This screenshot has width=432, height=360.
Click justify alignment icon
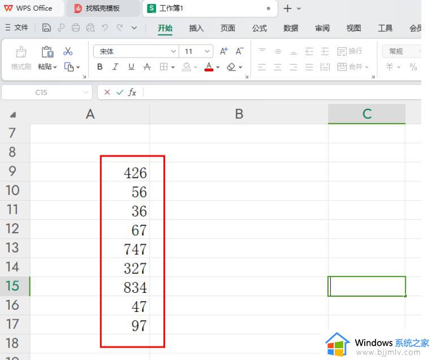click(309, 67)
